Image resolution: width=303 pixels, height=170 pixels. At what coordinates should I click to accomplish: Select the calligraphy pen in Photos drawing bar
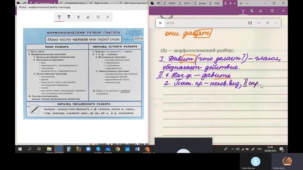click(79, 17)
